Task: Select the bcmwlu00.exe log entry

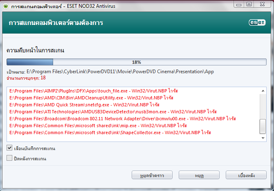Action: point(123,119)
